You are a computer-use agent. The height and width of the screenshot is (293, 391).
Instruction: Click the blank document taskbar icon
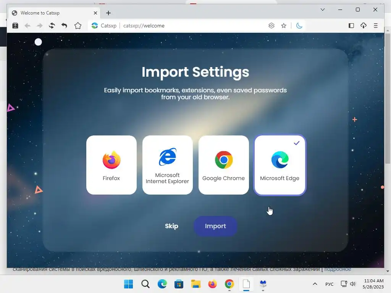[246, 284]
